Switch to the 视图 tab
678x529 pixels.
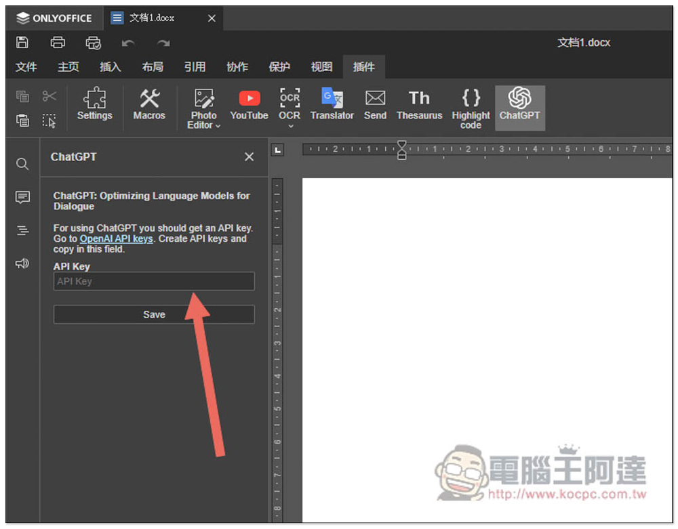point(321,67)
